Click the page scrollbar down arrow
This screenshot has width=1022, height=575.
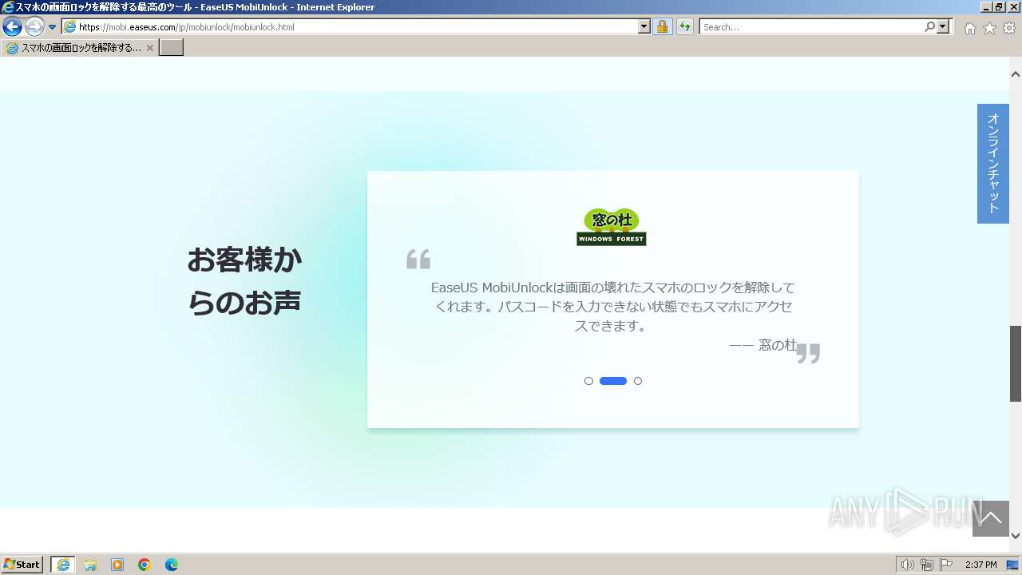(x=1016, y=535)
